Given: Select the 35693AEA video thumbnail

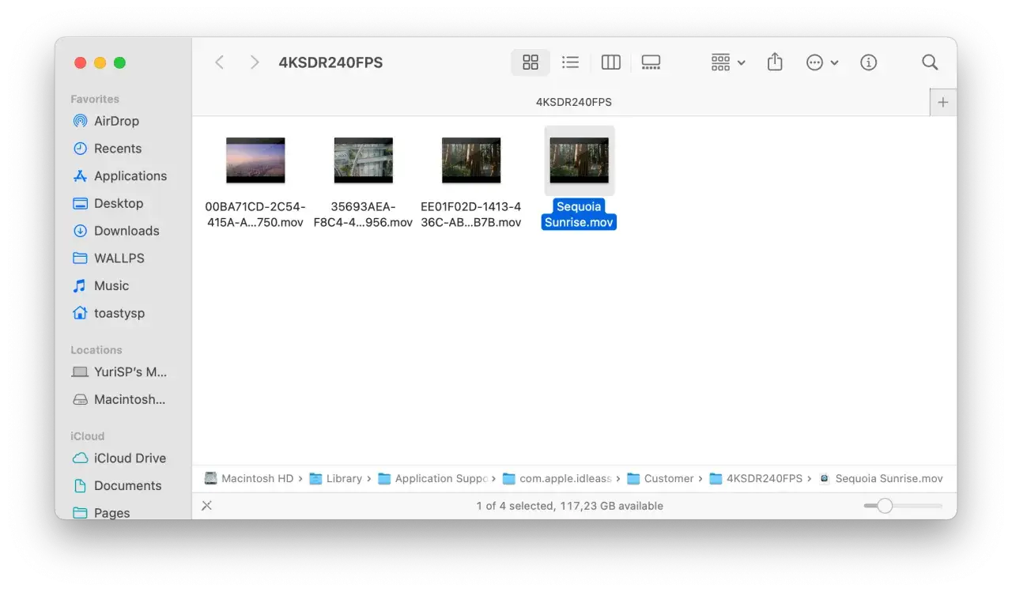Looking at the screenshot, I should pyautogui.click(x=363, y=159).
